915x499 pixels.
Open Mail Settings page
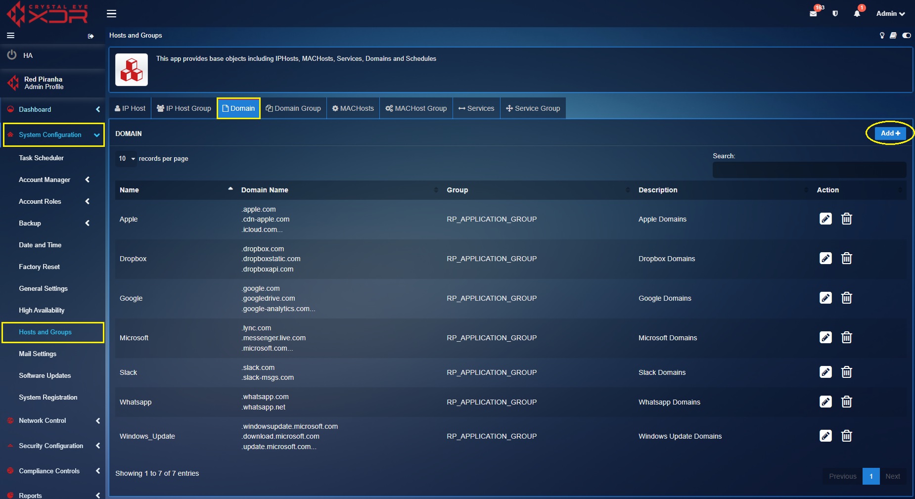(x=38, y=354)
